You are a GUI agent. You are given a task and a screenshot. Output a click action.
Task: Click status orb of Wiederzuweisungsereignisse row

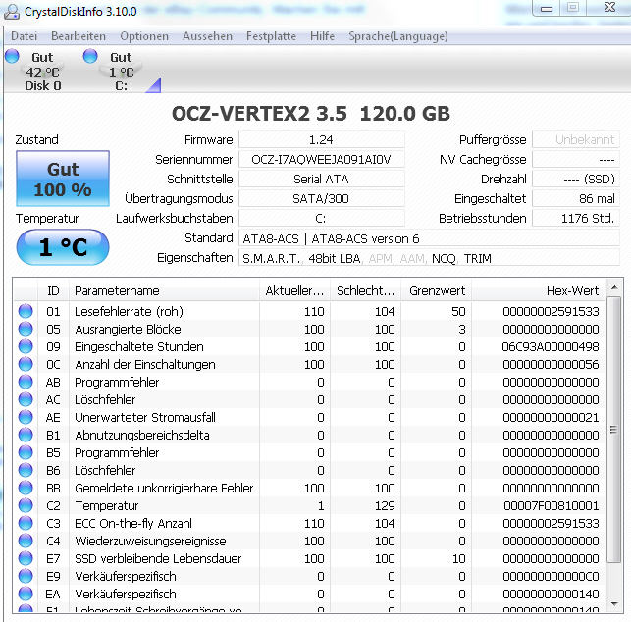(26, 541)
